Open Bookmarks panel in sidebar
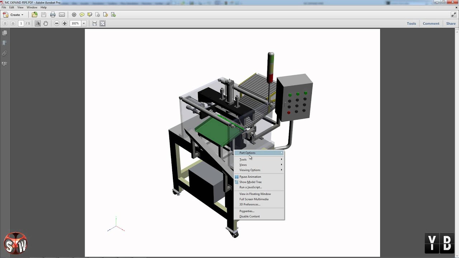This screenshot has height=258, width=459. click(x=5, y=43)
